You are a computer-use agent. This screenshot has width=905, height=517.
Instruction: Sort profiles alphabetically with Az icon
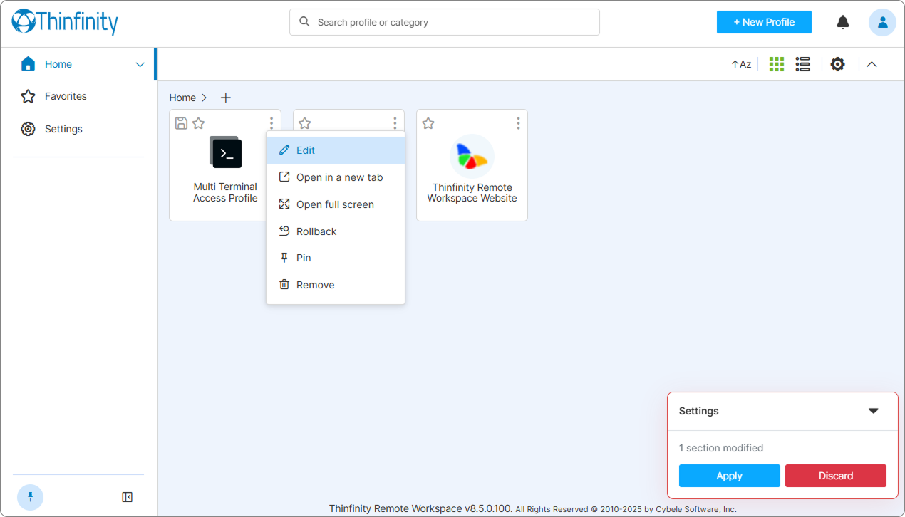(741, 64)
